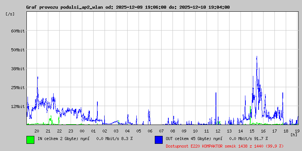This screenshot has height=151, width=302.
Task: Click the hour label '11' on the x-axis
Action: (206, 131)
